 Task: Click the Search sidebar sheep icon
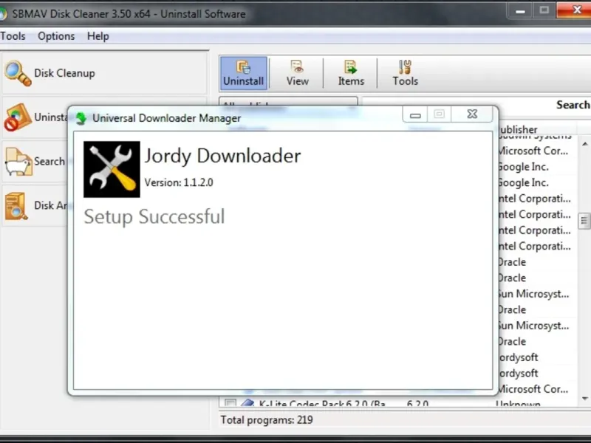coord(18,162)
